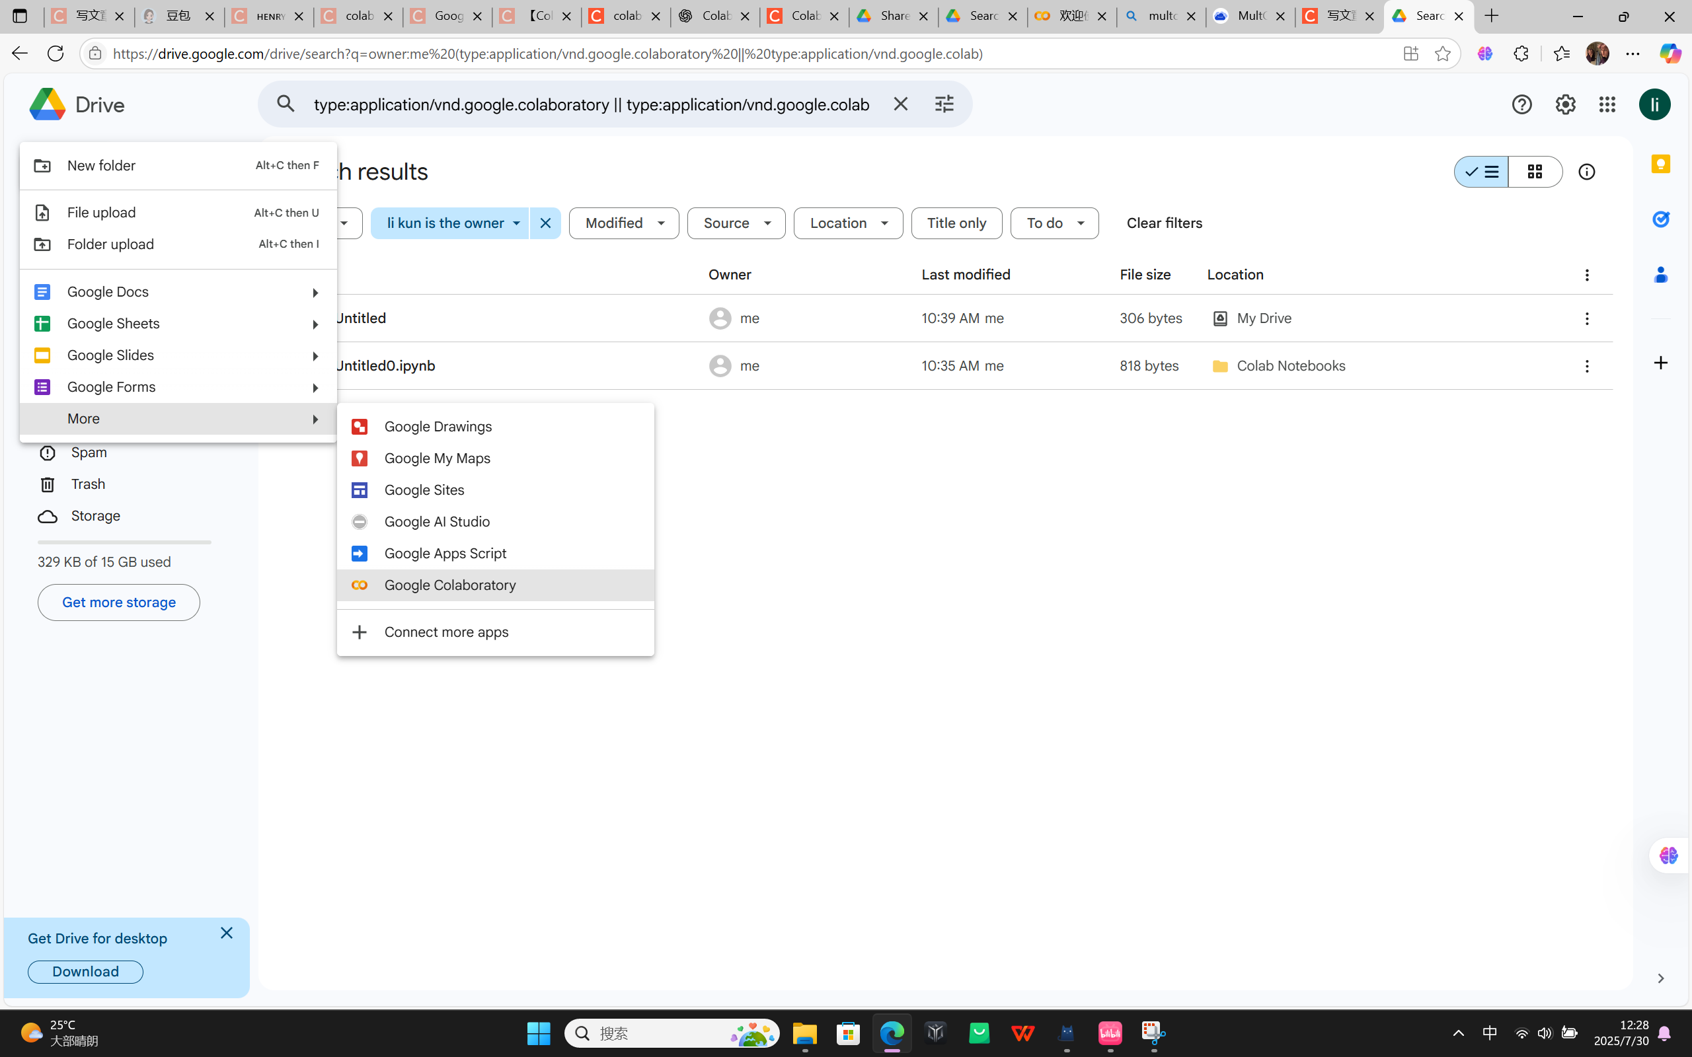
Task: Expand the Google Sheets submenu arrow
Action: [315, 324]
